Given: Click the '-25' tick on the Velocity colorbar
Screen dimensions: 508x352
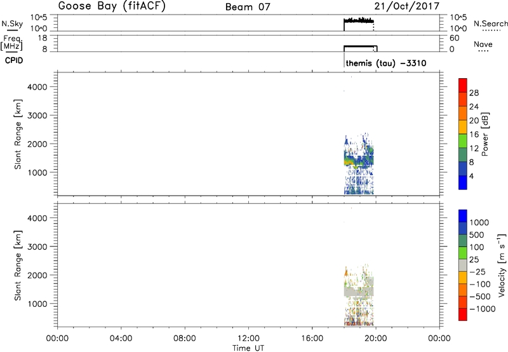Looking at the screenshot, I should click(478, 272).
